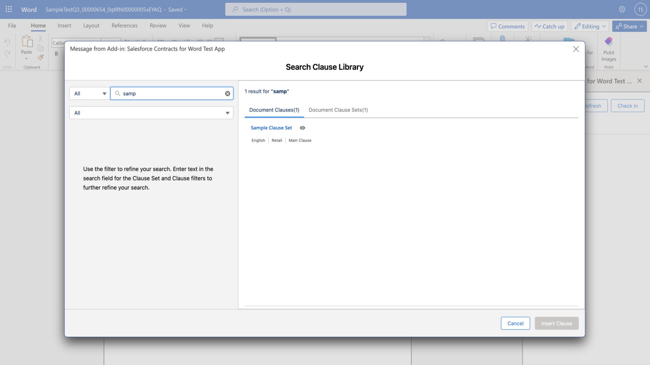
Task: Click the Word search bar
Action: [x=316, y=10]
